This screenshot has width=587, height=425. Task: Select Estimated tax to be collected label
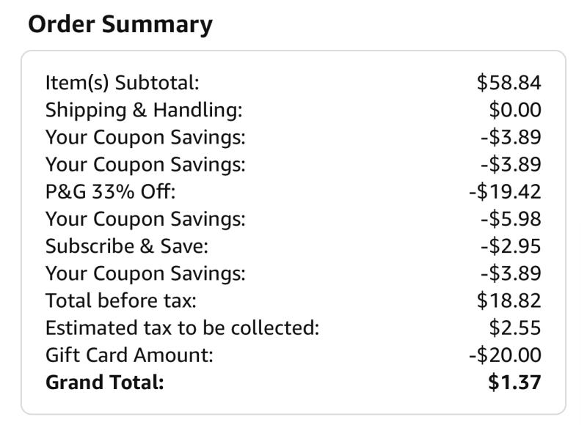click(x=182, y=328)
